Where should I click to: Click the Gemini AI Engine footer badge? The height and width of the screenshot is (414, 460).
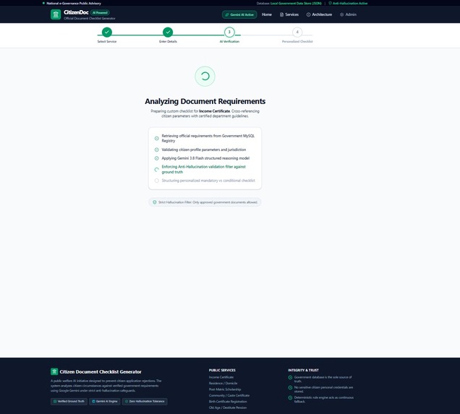point(105,402)
